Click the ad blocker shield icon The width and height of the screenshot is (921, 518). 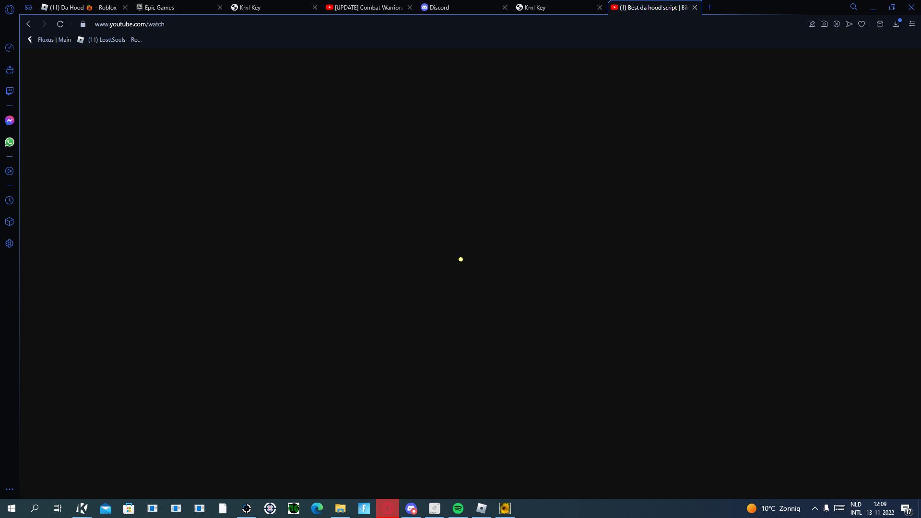pos(837,24)
